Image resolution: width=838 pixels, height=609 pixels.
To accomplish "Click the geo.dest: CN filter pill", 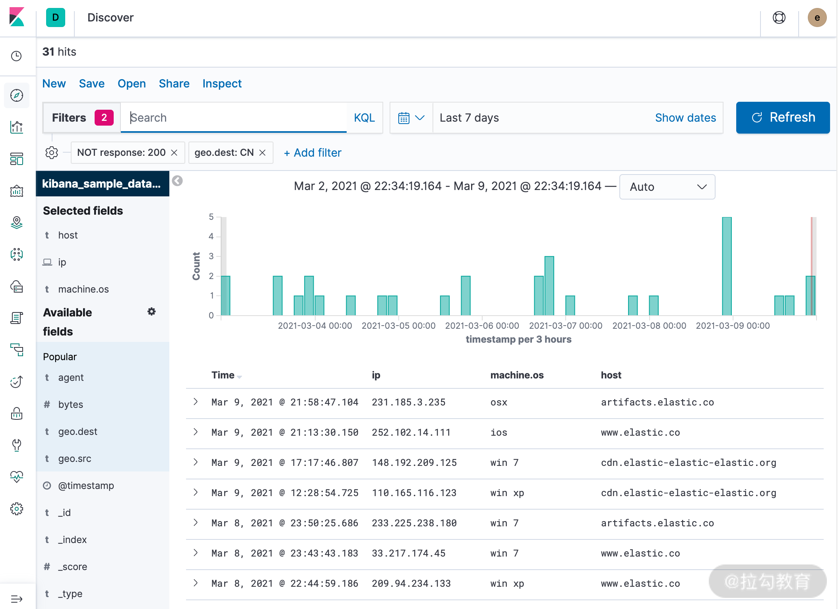I will pyautogui.click(x=224, y=153).
